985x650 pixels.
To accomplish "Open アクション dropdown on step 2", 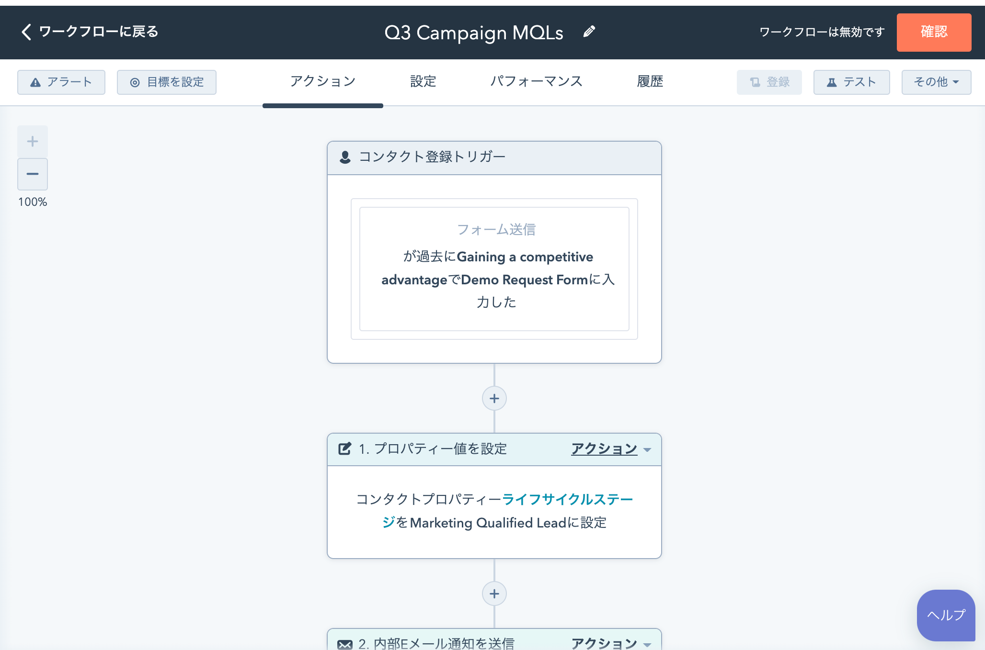I will point(611,643).
